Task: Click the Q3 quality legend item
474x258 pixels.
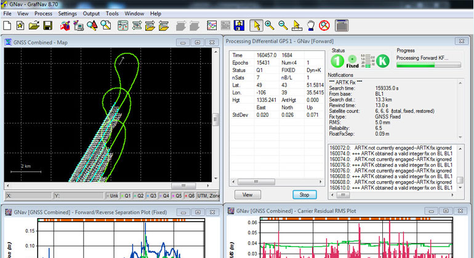Action: click(151, 196)
